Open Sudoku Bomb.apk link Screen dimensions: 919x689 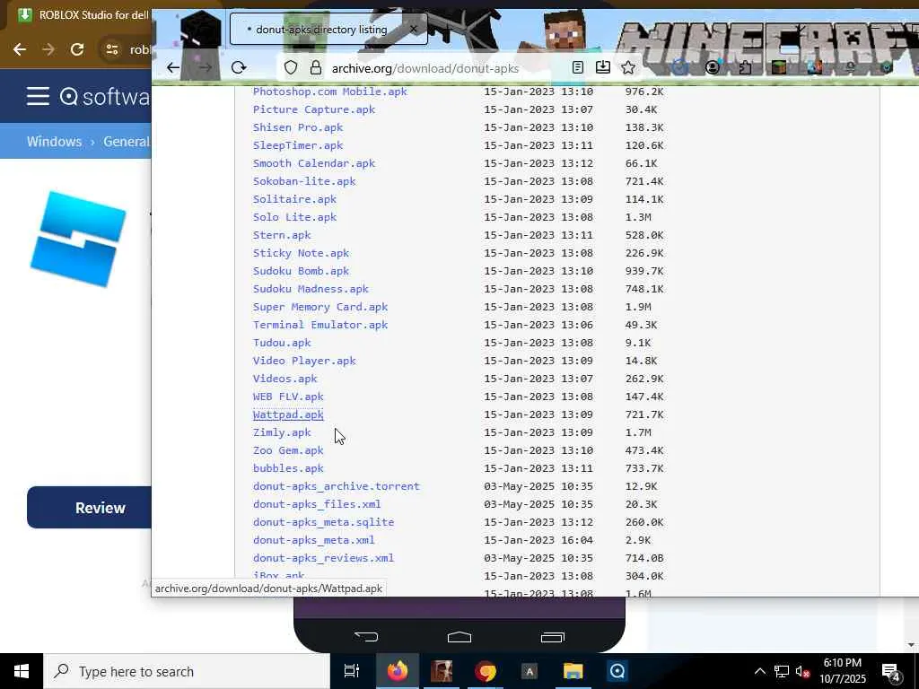point(302,271)
